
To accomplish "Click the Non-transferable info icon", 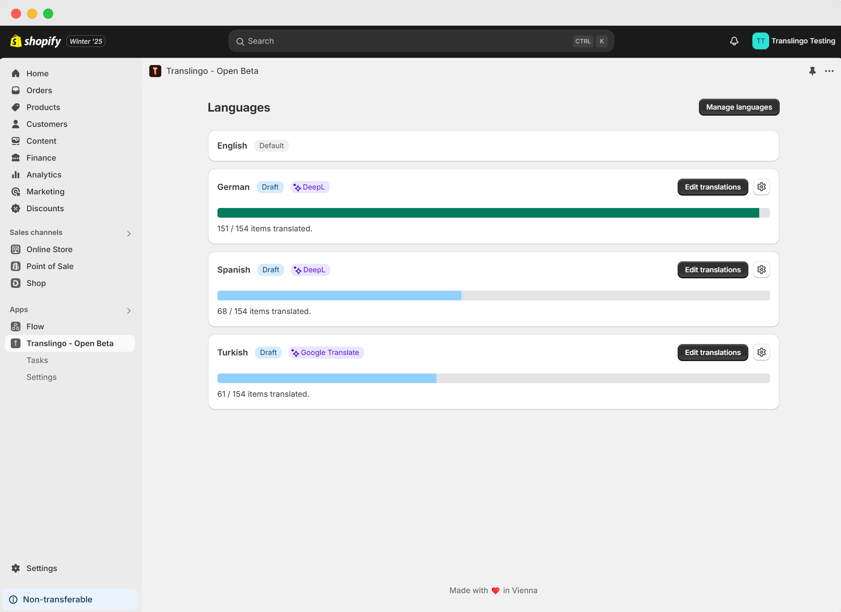I will pos(14,599).
